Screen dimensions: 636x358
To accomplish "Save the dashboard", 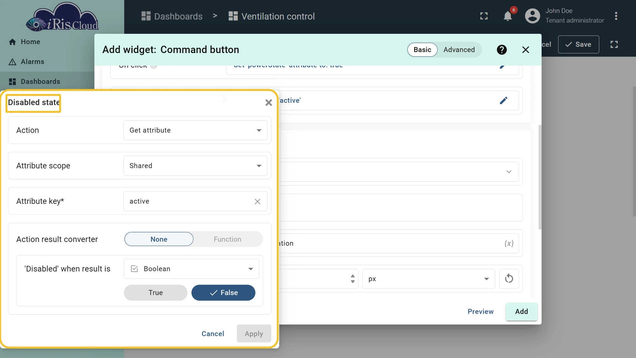I will [x=578, y=44].
